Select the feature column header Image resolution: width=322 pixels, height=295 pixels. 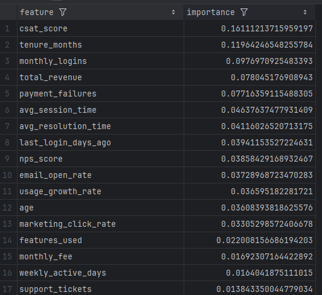(x=101, y=12)
